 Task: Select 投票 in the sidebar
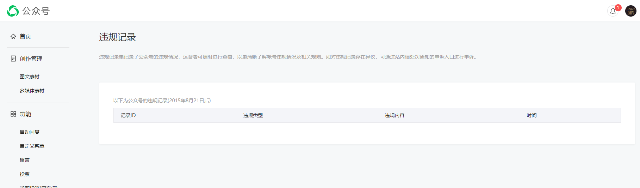tap(25, 174)
